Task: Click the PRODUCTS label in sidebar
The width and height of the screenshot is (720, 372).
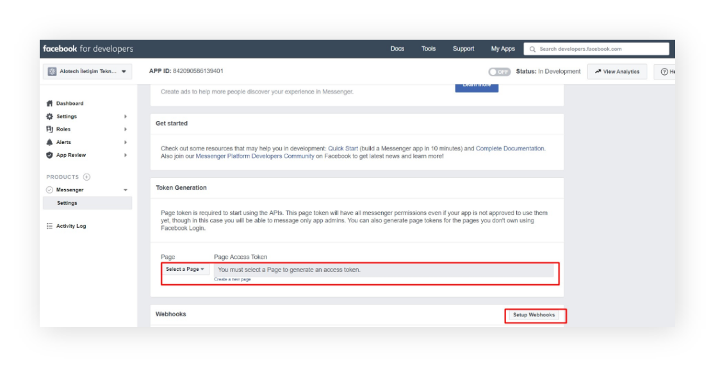Action: coord(62,177)
